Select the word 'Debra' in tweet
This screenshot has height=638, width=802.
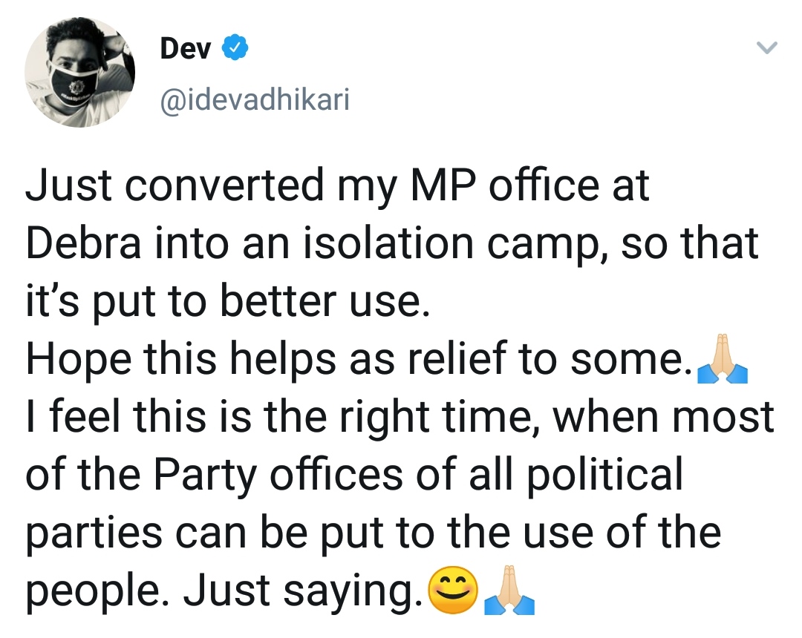coord(83,243)
